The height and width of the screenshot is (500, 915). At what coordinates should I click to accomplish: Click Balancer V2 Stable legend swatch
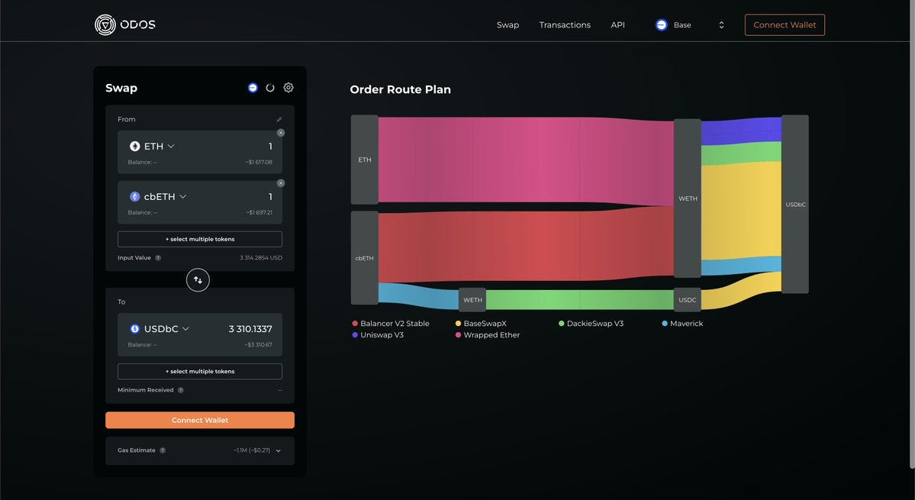click(355, 324)
